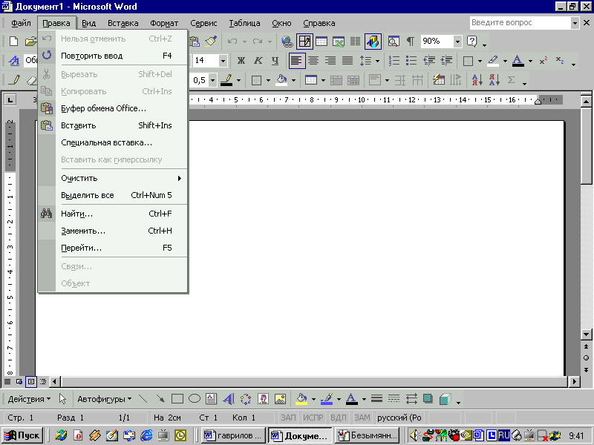Switch to гаврилов taskbar window
The height and width of the screenshot is (445, 594).
point(233,435)
